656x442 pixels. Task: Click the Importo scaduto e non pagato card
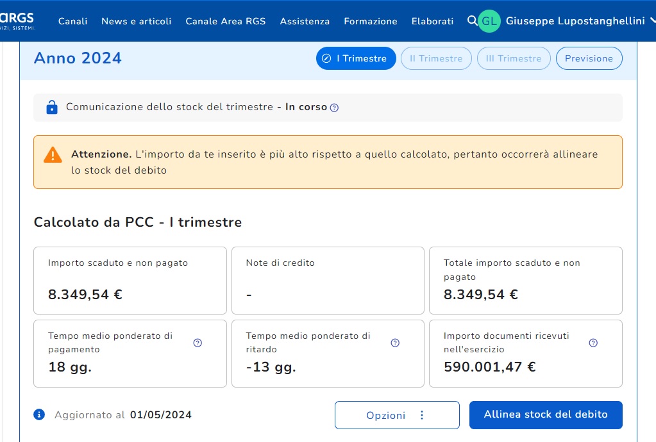click(130, 281)
